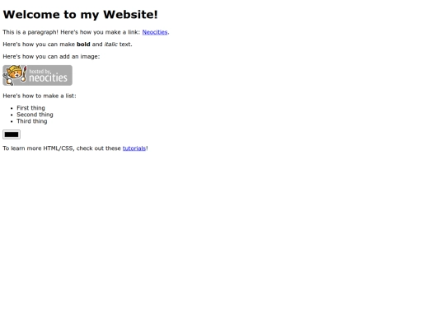Click the "hosted by" text in the badge
Image resolution: width=445 pixels, height=334 pixels.
click(40, 71)
